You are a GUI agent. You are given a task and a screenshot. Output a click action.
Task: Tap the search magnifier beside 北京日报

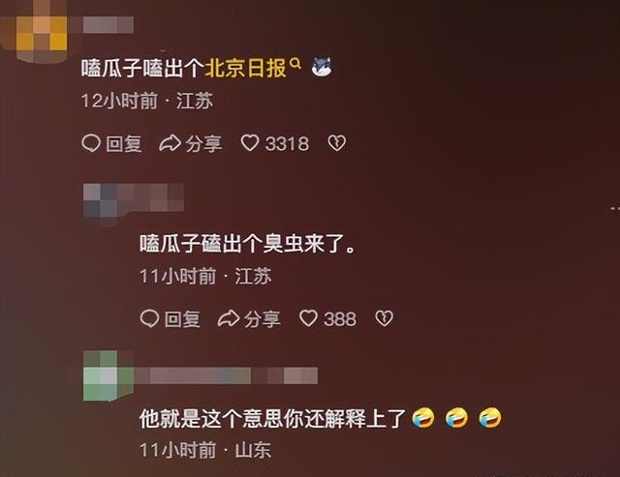coord(295,63)
